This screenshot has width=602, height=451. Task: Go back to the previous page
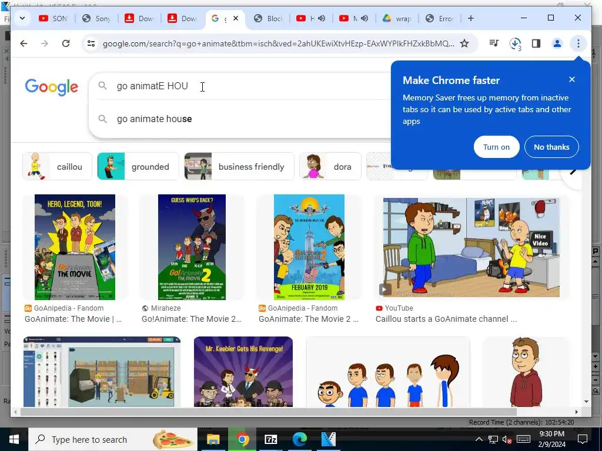click(x=24, y=43)
